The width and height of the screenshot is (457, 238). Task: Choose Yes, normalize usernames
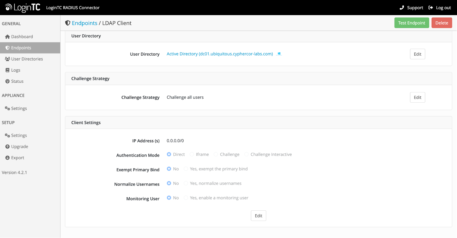186,183
